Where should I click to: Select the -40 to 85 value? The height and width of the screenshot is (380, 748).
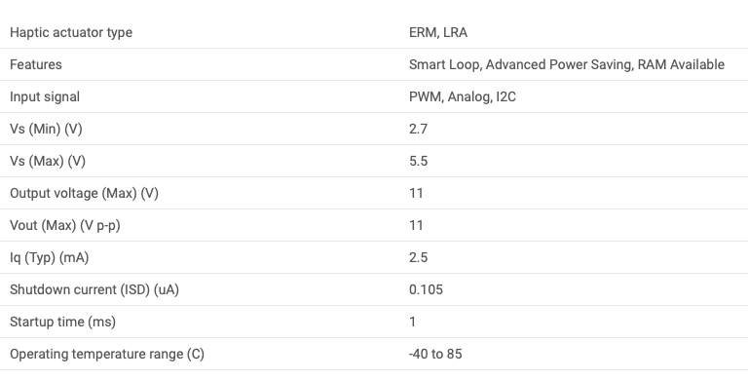tap(435, 354)
